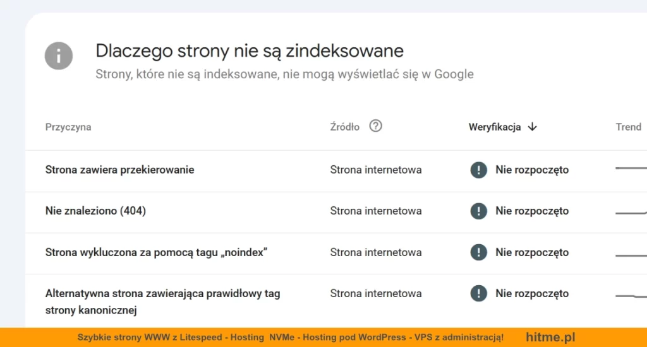
Task: Click 'Nie rozpoczęto' status in przekierowanie row
Action: (x=532, y=170)
